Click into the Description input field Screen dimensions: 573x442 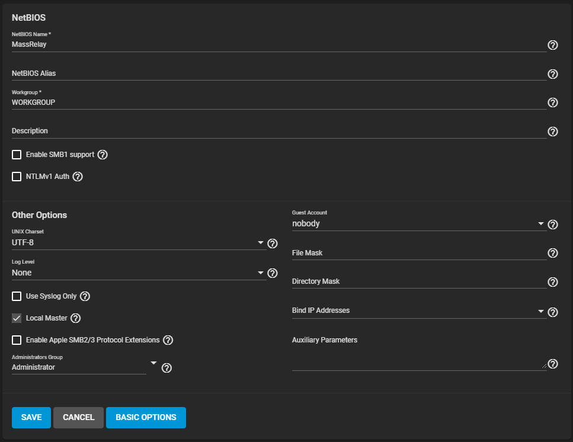coord(279,131)
